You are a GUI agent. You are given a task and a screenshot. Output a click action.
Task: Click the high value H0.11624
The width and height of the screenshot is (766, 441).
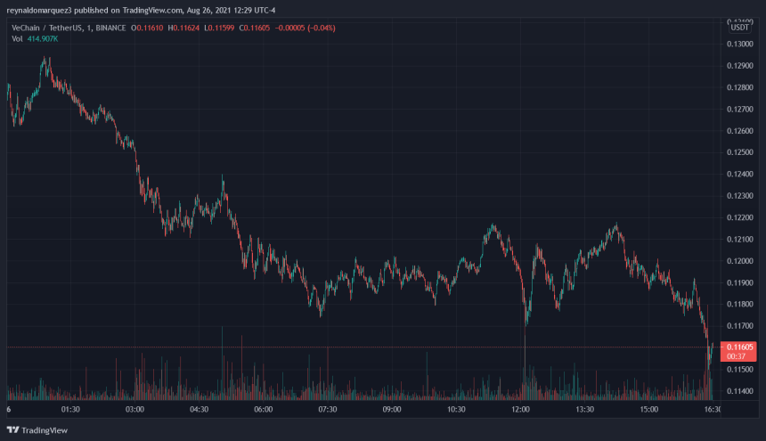[x=183, y=28]
